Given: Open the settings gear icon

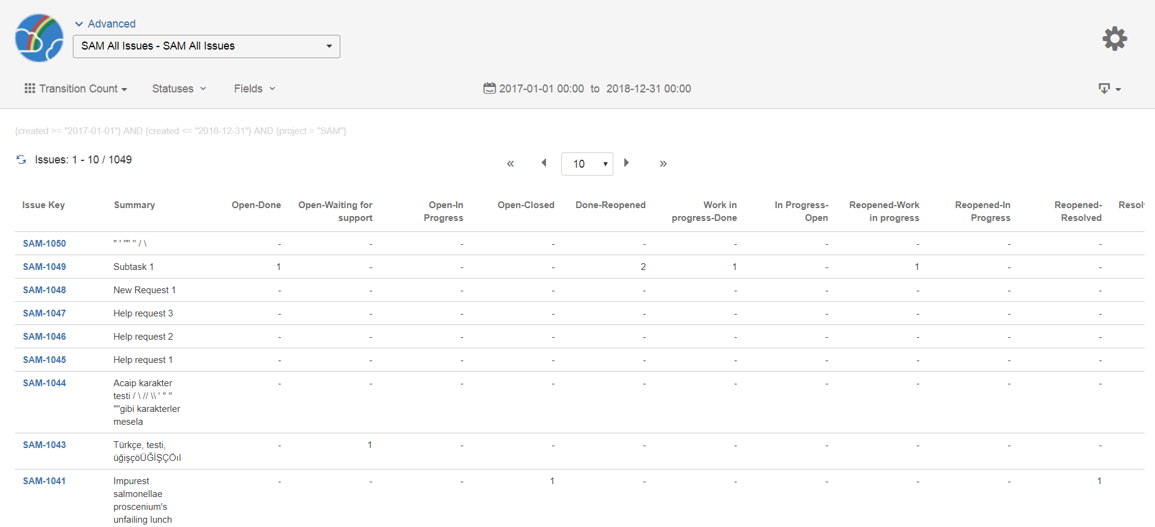Looking at the screenshot, I should 1114,39.
